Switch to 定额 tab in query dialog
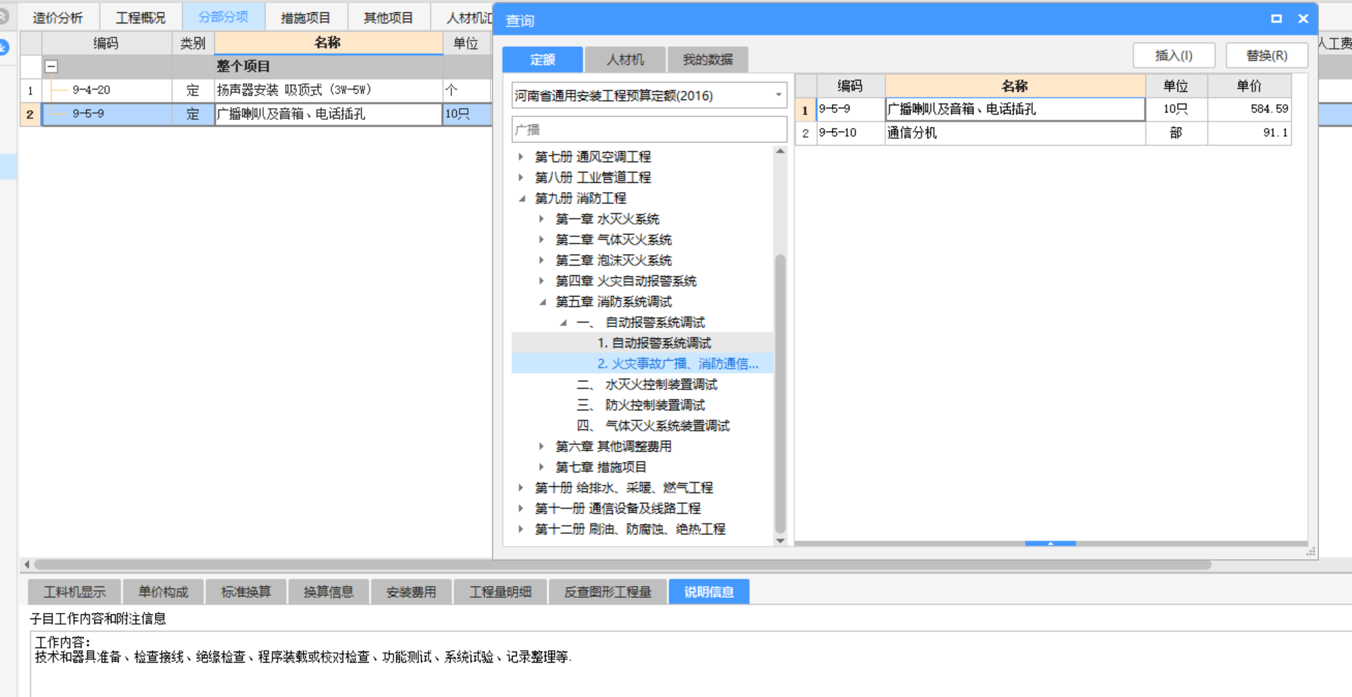This screenshot has height=697, width=1352. tap(542, 59)
